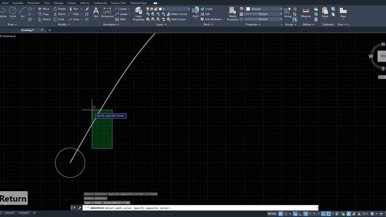Open the Output ribbon tab

tap(72, 3)
